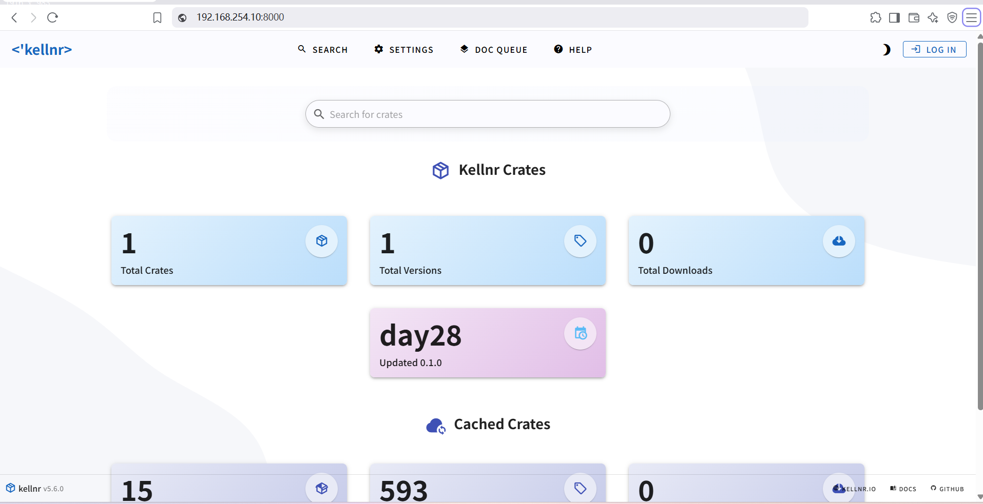
Task: Click the cached versions tag icon
Action: click(x=580, y=488)
